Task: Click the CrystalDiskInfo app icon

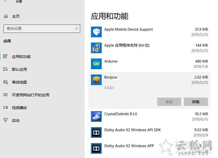Action: (96, 117)
